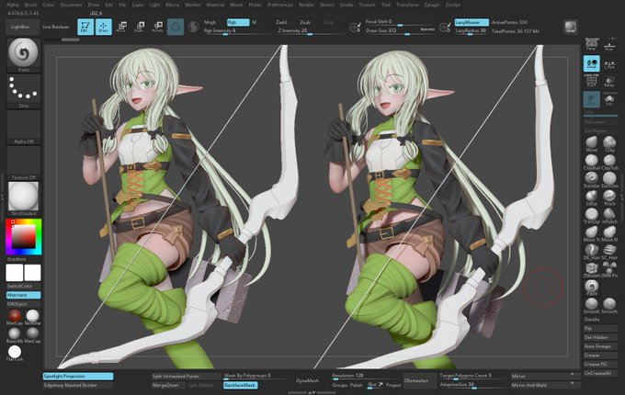Open the Texture Off picker
625x395 pixels.
(24, 164)
